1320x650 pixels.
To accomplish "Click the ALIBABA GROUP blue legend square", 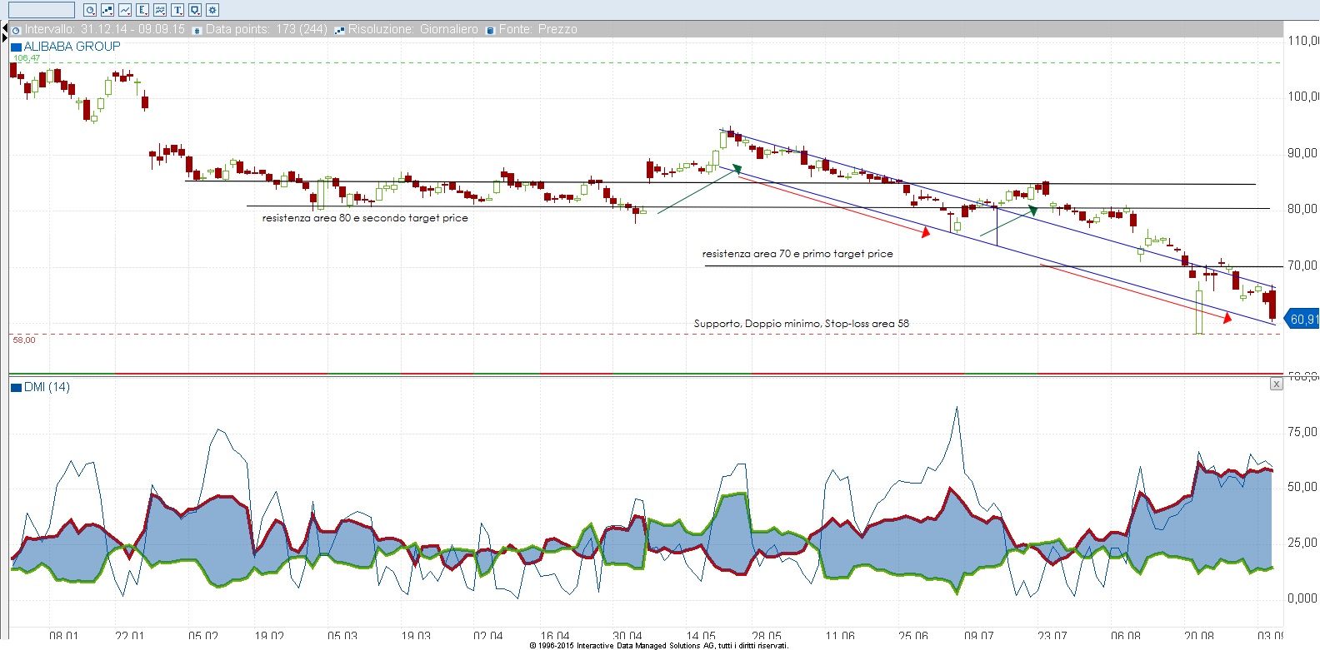I will (x=16, y=47).
